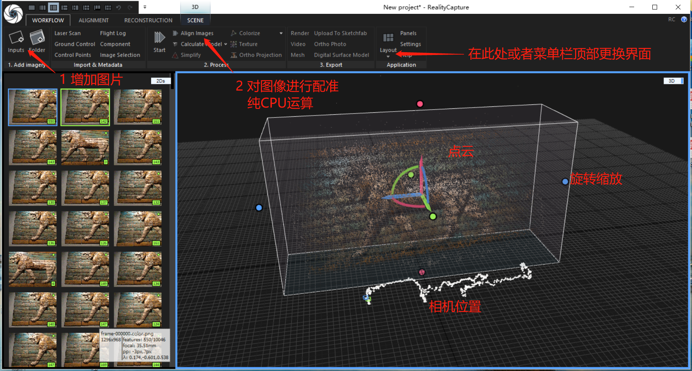Select the Align Images tool
Viewport: 692px width, 371px height.
click(x=196, y=33)
